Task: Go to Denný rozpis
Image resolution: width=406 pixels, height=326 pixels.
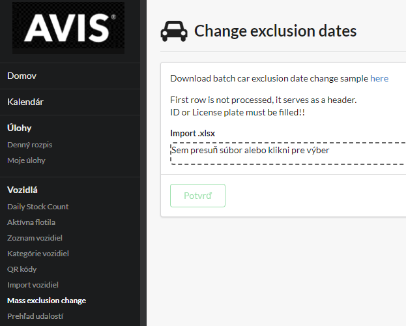Action: [x=30, y=144]
